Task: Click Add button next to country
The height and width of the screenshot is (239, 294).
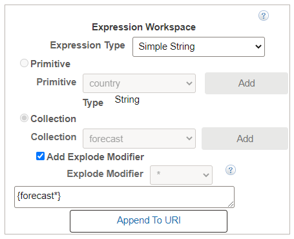Action: pyautogui.click(x=246, y=83)
